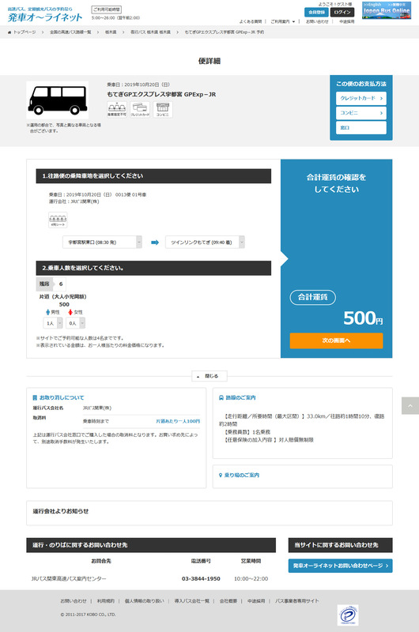This screenshot has height=632, width=419.
Task: Collapse details with 閉じる toggle
Action: click(x=209, y=376)
